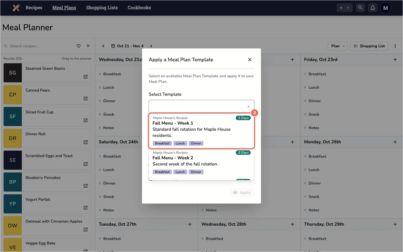Click the crossed utensils app logo

click(16, 8)
